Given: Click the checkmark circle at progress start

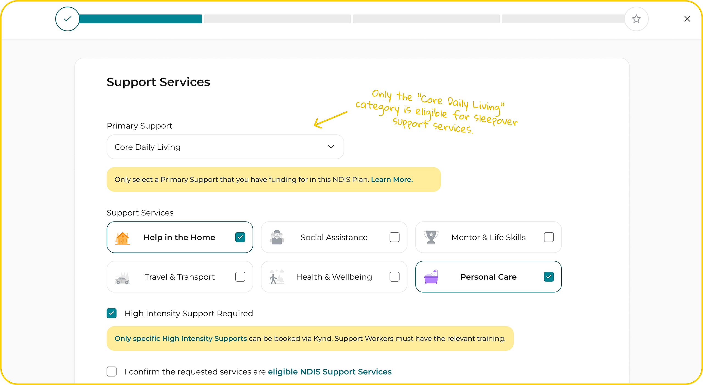Looking at the screenshot, I should [x=68, y=19].
